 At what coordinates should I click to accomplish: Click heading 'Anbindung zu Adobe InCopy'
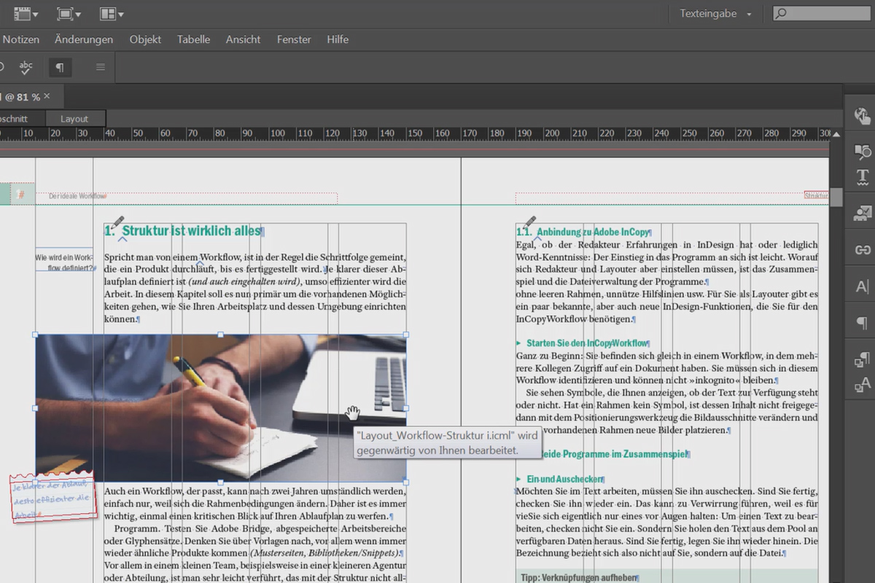[593, 232]
